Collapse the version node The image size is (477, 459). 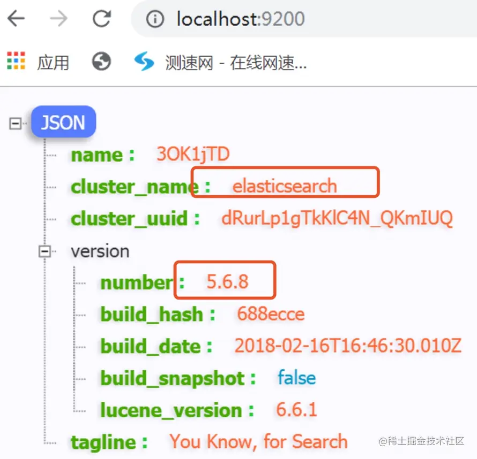point(44,251)
